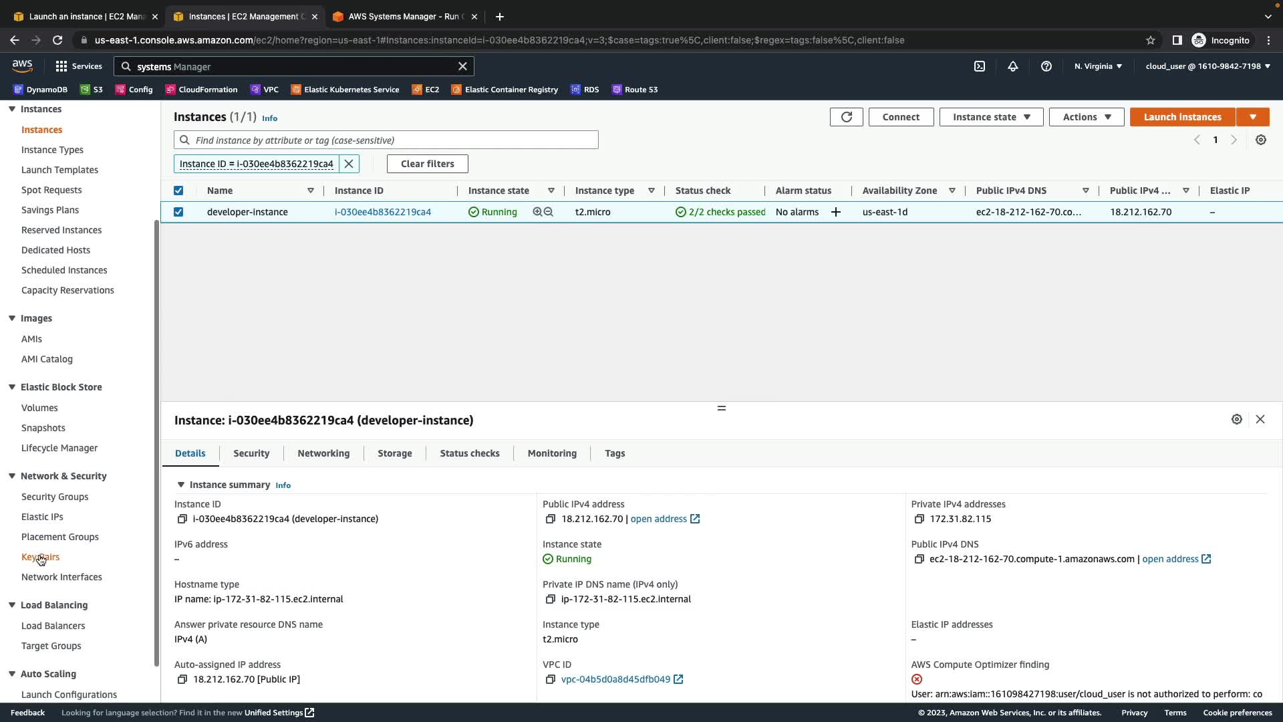Open the Instance state dropdown
This screenshot has width=1283, height=722.
coord(991,117)
